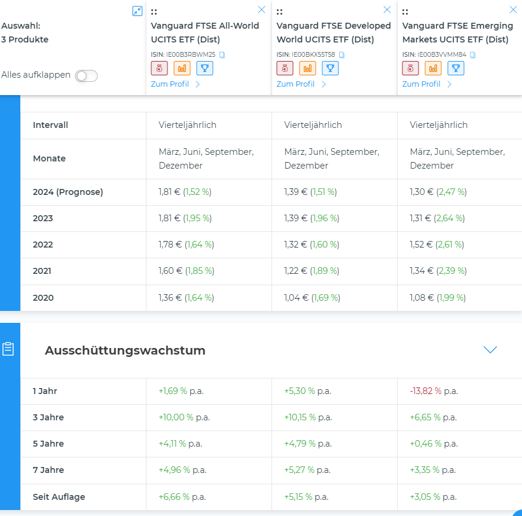
Task: Collapse the Ausschüttungswachstum section chevron
Action: point(490,350)
